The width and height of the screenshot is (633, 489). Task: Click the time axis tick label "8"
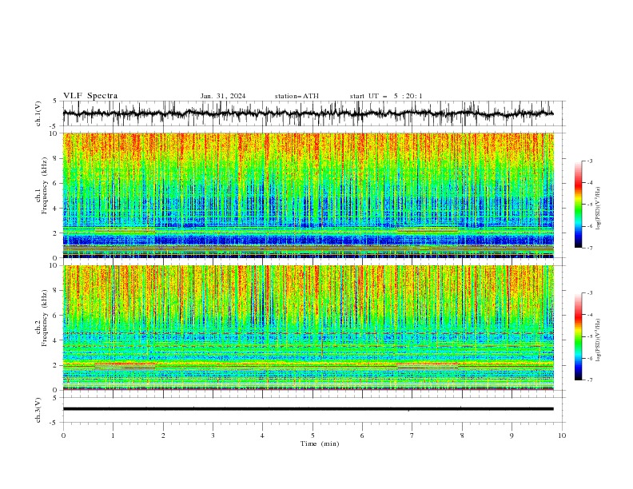coord(462,435)
